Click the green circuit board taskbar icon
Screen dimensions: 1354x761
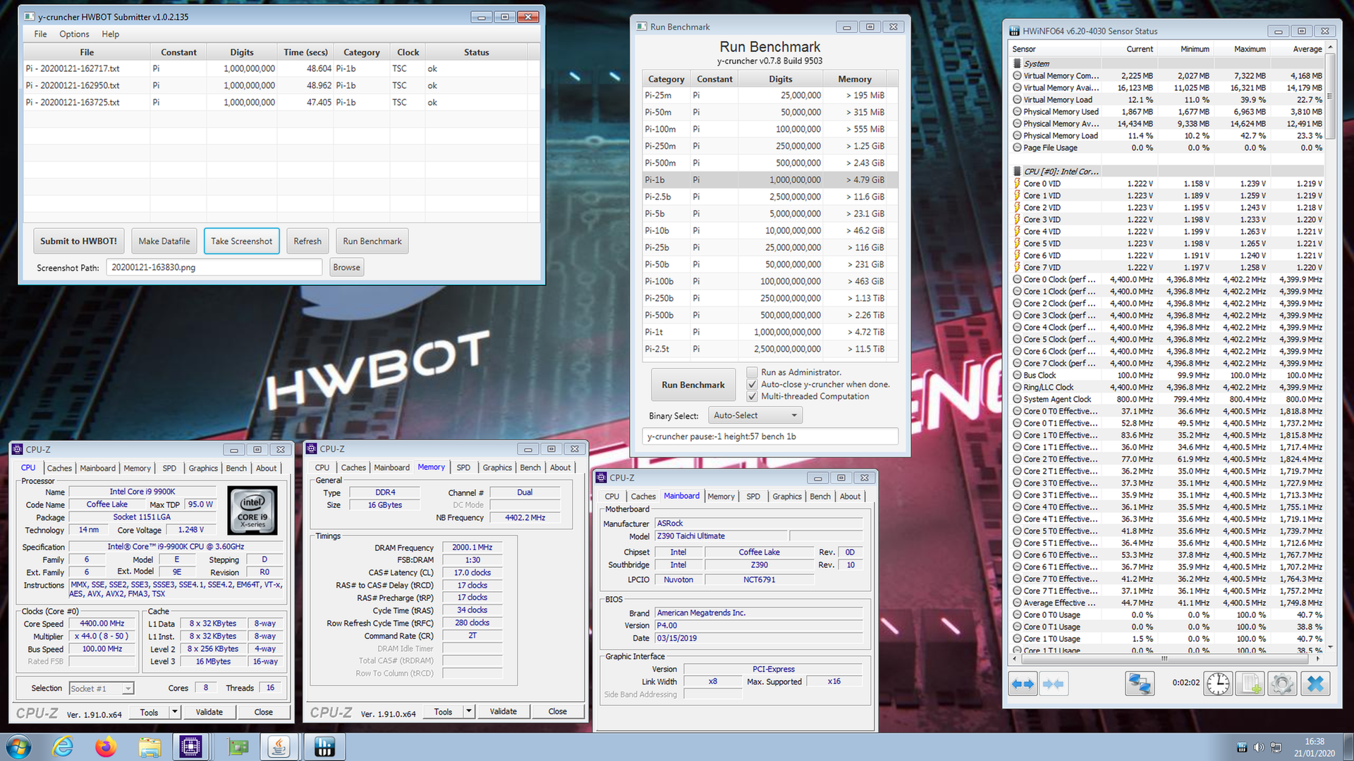[238, 747]
